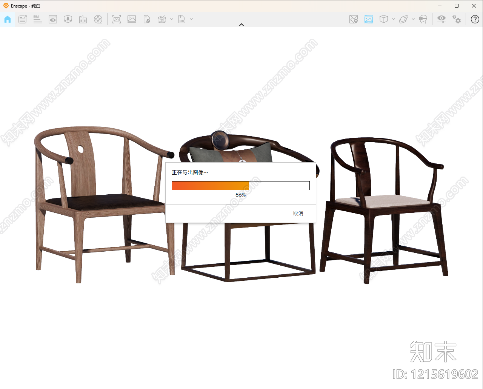This screenshot has height=389, width=483.
Task: Click the 正在导出图像 dialog title text
Action: click(190, 172)
